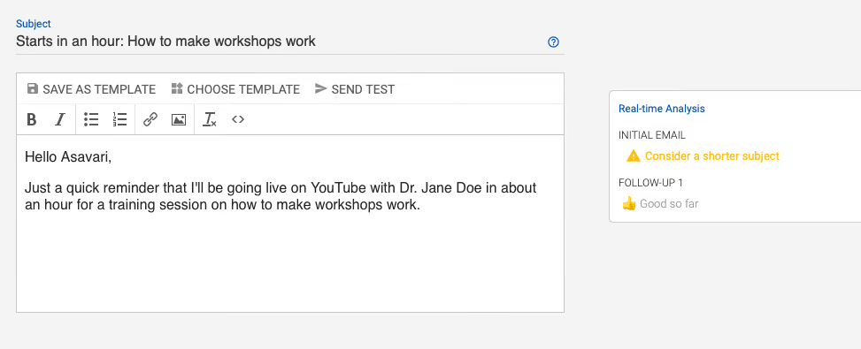Screen dimensions: 861x349
Task: Click the Consider a shorter subject warning
Action: tap(703, 156)
